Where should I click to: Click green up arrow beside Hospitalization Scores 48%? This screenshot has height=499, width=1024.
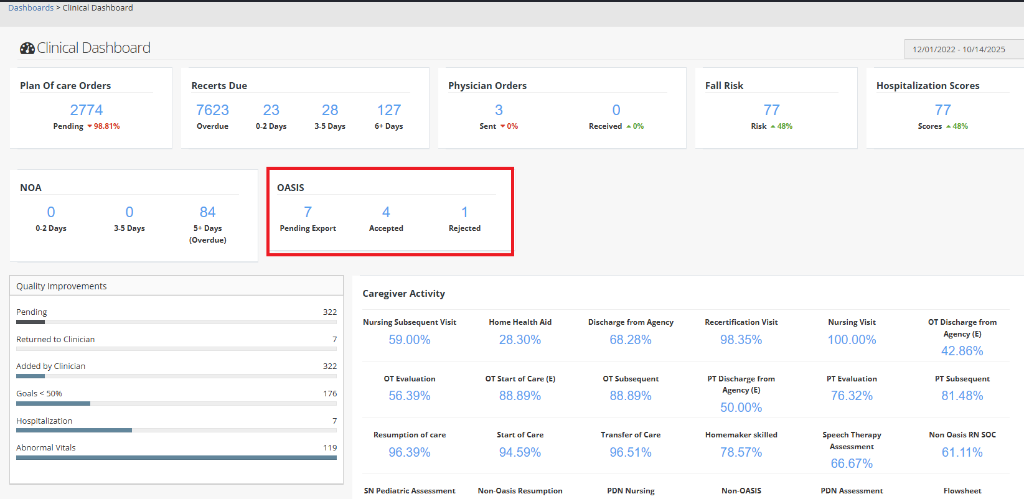point(949,126)
